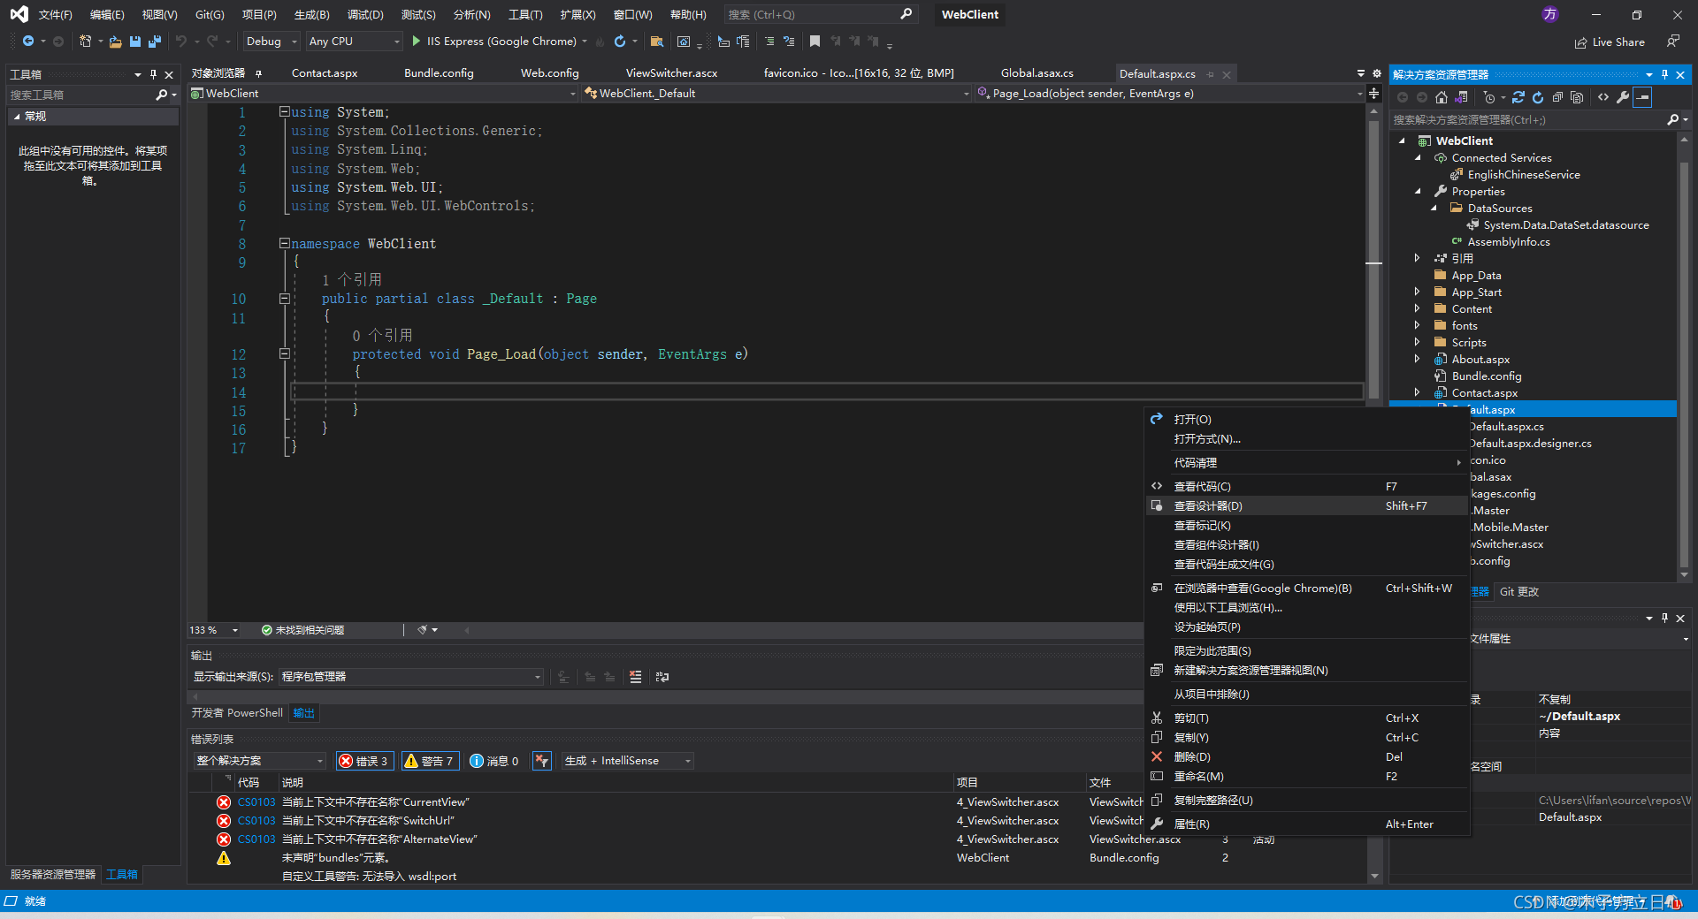Screen dimensions: 1698x919
Task: Open the 服务器资源管理器 tab at bottom left
Action: [53, 875]
